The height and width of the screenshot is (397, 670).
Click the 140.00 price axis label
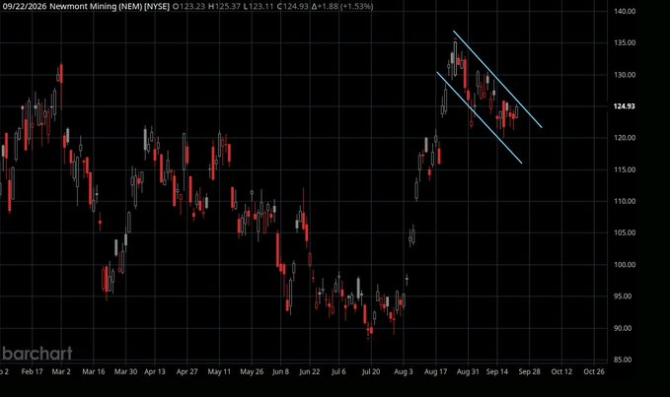point(625,12)
